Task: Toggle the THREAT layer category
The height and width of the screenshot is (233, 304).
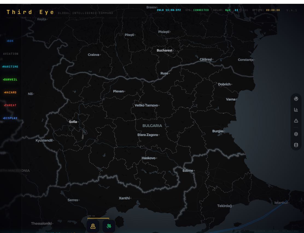Action: pyautogui.click(x=10, y=105)
